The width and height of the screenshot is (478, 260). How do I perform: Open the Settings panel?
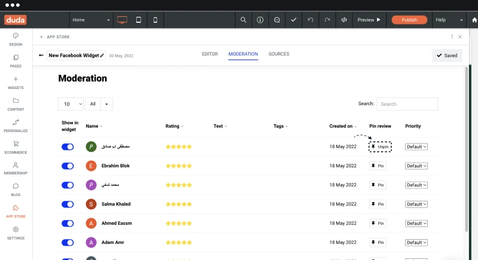tap(16, 234)
